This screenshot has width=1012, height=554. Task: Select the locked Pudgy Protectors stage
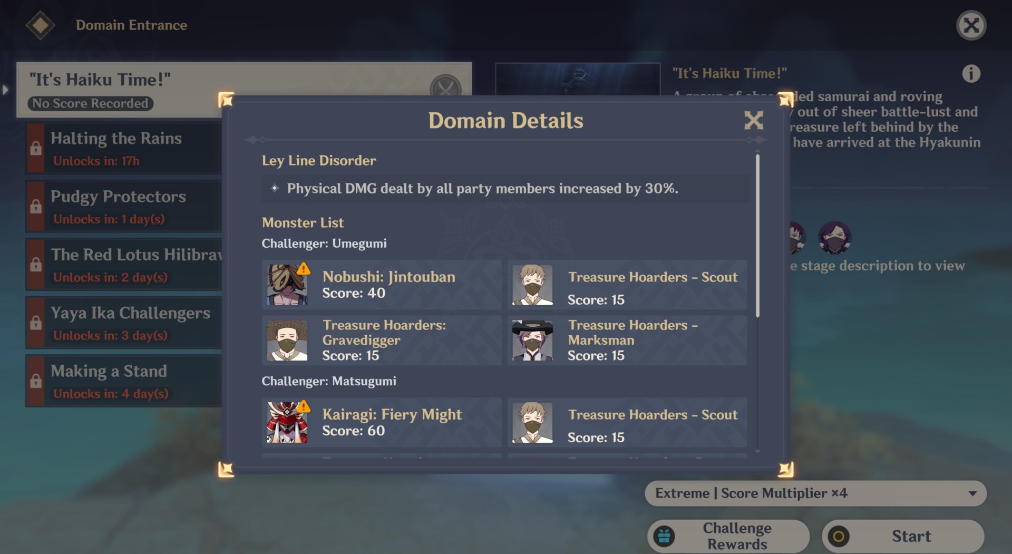[124, 207]
